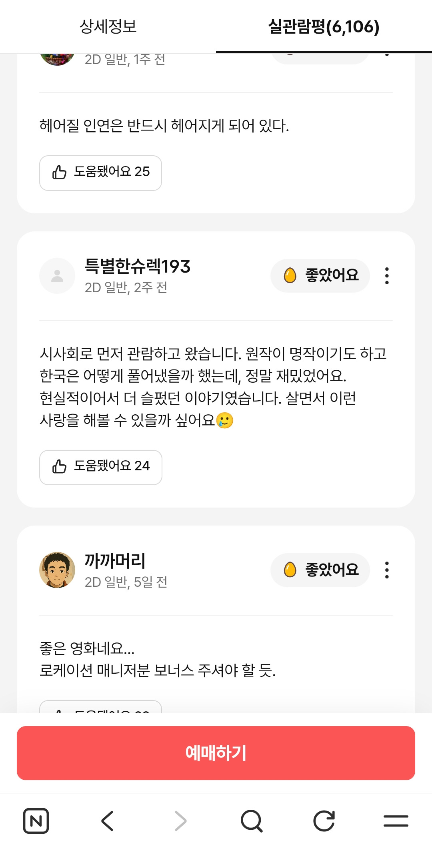This screenshot has width=432, height=849.
Task: Tap the forward arrow in the browser bar
Action: [x=180, y=821]
